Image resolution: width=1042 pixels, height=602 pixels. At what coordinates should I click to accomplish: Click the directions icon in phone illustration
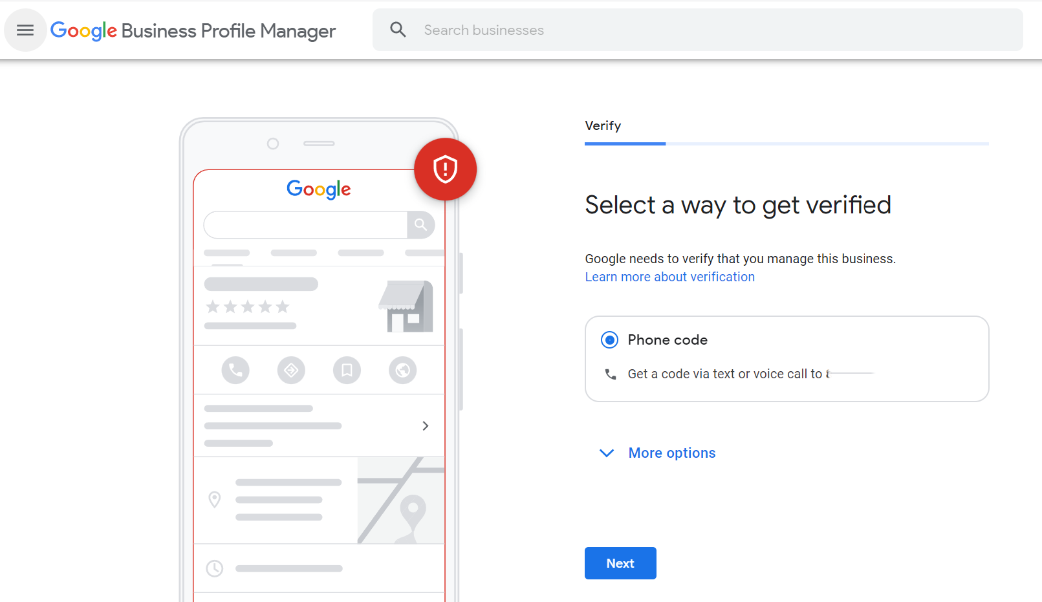pyautogui.click(x=291, y=371)
